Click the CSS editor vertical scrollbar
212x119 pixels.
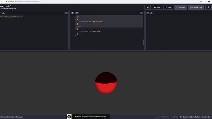pyautogui.click(x=143, y=42)
